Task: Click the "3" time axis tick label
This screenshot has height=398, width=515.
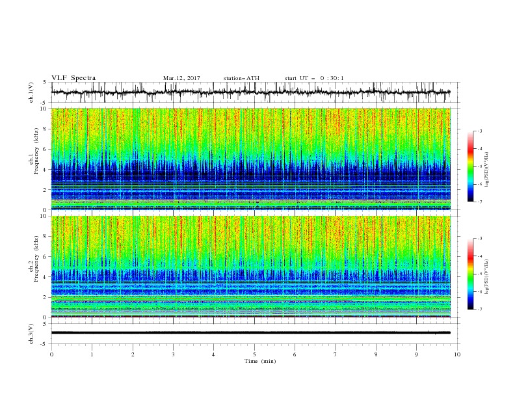Action: click(173, 354)
